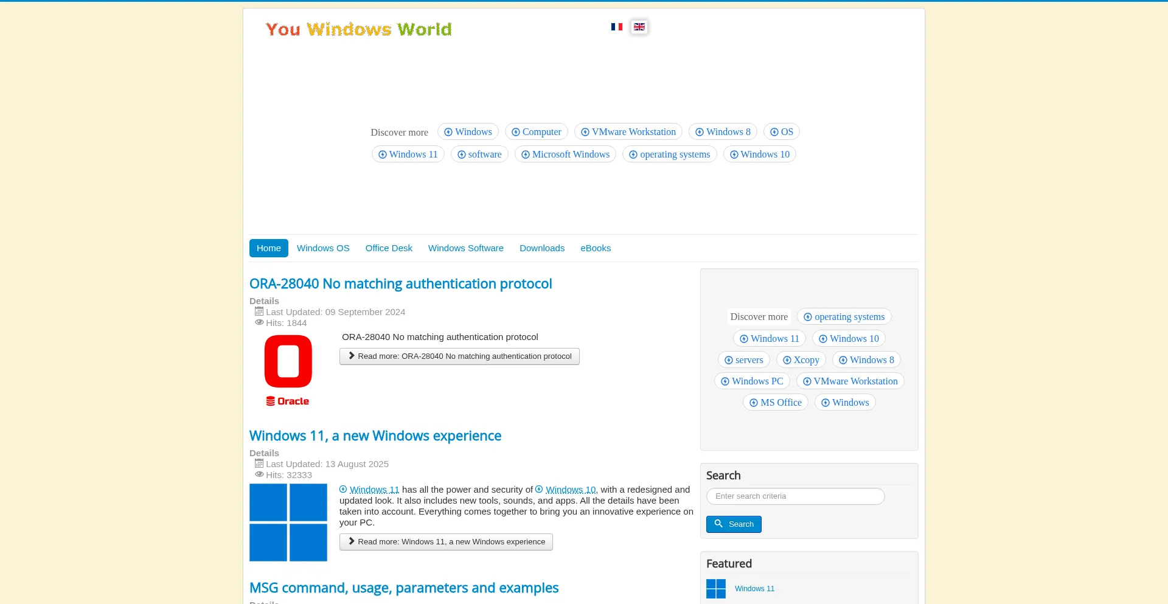Click the You Windows World logo
The width and height of the screenshot is (1168, 604).
(x=358, y=29)
